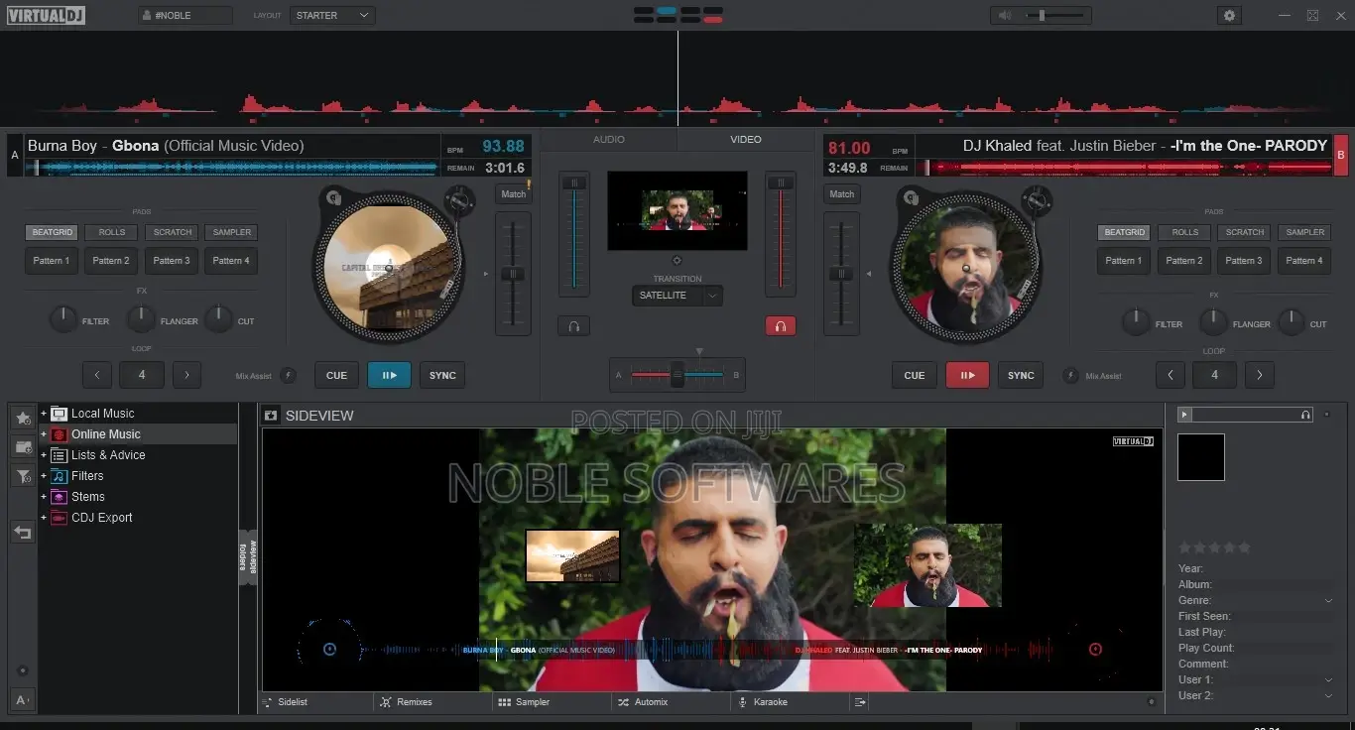The image size is (1355, 730).
Task: Click the crossfader between A and B
Action: (677, 375)
